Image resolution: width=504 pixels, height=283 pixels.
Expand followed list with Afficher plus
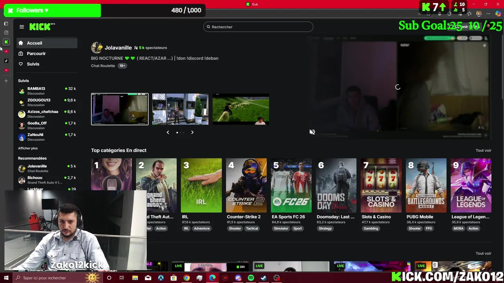28,148
